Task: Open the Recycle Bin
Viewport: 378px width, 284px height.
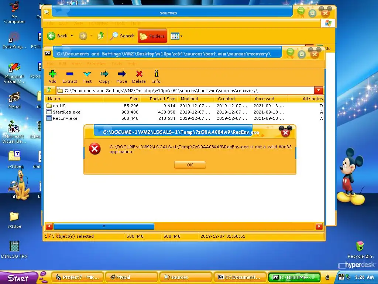Action: pyautogui.click(x=360, y=249)
